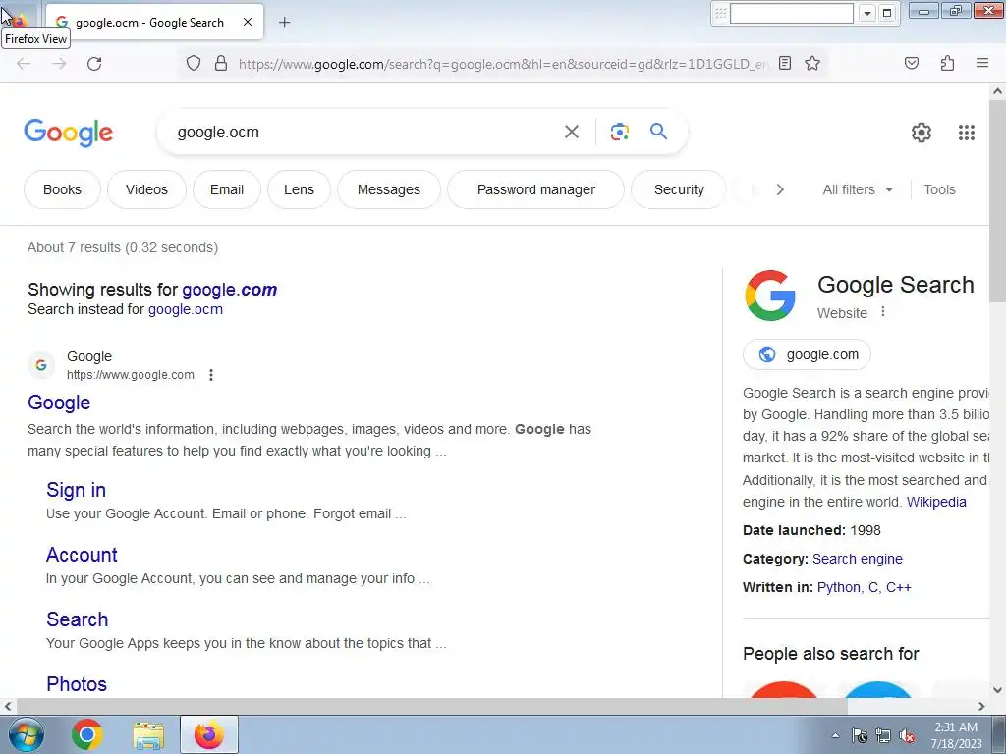Toggle reader view icon

tap(785, 63)
